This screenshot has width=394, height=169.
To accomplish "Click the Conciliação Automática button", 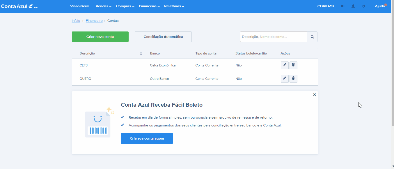I will [x=163, y=37].
